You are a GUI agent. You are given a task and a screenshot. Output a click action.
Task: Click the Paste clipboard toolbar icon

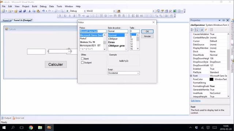click(x=38, y=11)
